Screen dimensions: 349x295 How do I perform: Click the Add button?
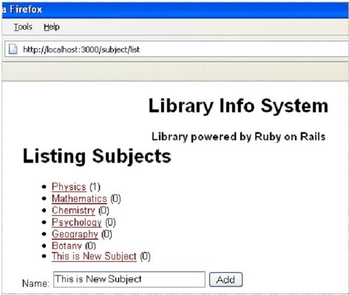(226, 280)
